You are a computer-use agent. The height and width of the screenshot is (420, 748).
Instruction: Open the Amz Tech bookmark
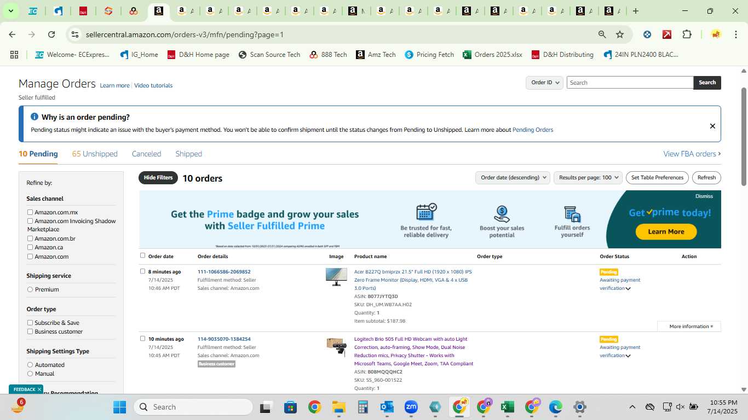click(x=376, y=55)
